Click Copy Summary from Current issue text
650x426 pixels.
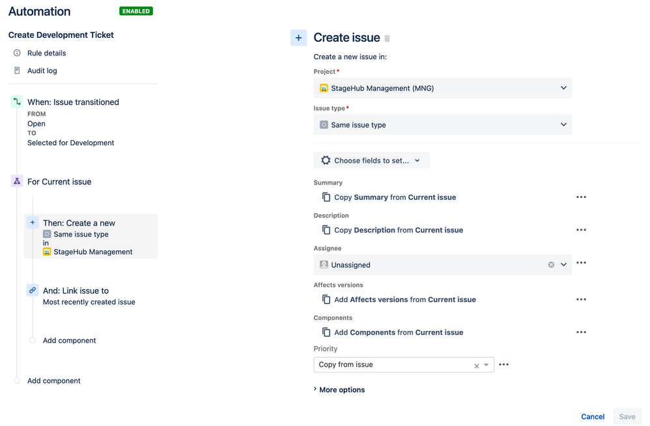click(x=395, y=197)
